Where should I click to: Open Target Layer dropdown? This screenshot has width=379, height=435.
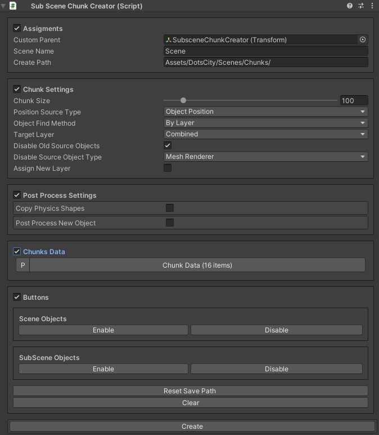tap(266, 134)
